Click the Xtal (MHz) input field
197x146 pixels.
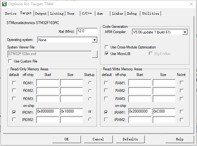coord(87,31)
